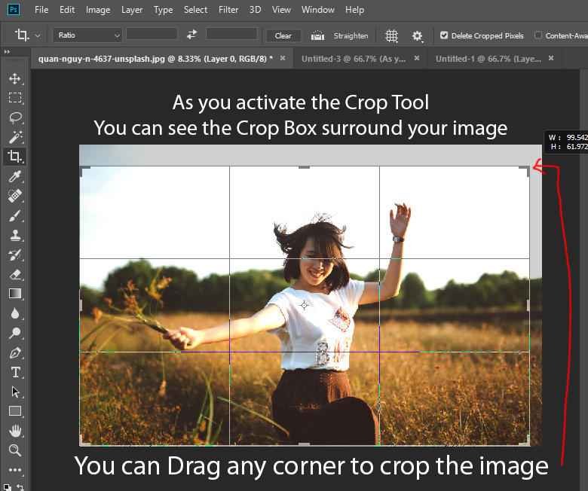The width and height of the screenshot is (588, 491).
Task: Open the crop overlay grid options
Action: [x=391, y=36]
